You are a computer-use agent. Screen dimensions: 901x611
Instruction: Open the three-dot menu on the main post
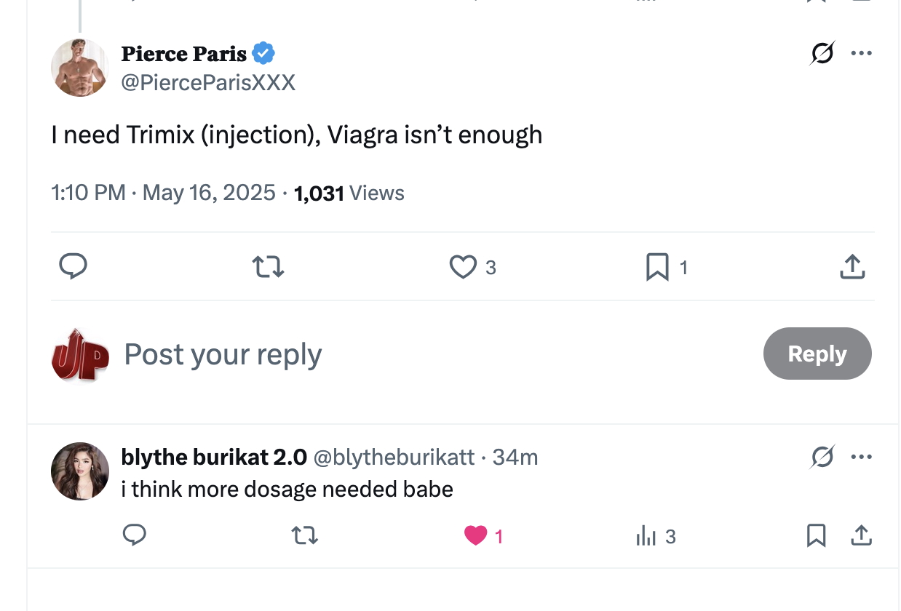(x=861, y=53)
